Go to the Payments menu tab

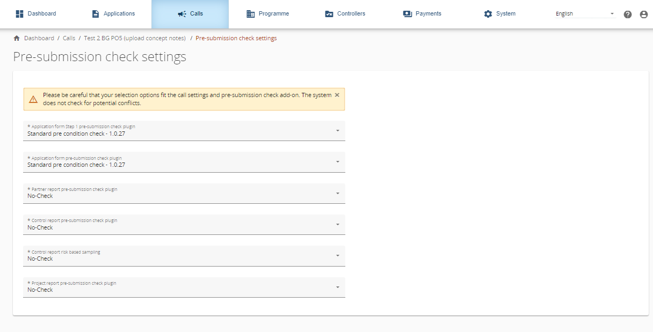pos(428,14)
